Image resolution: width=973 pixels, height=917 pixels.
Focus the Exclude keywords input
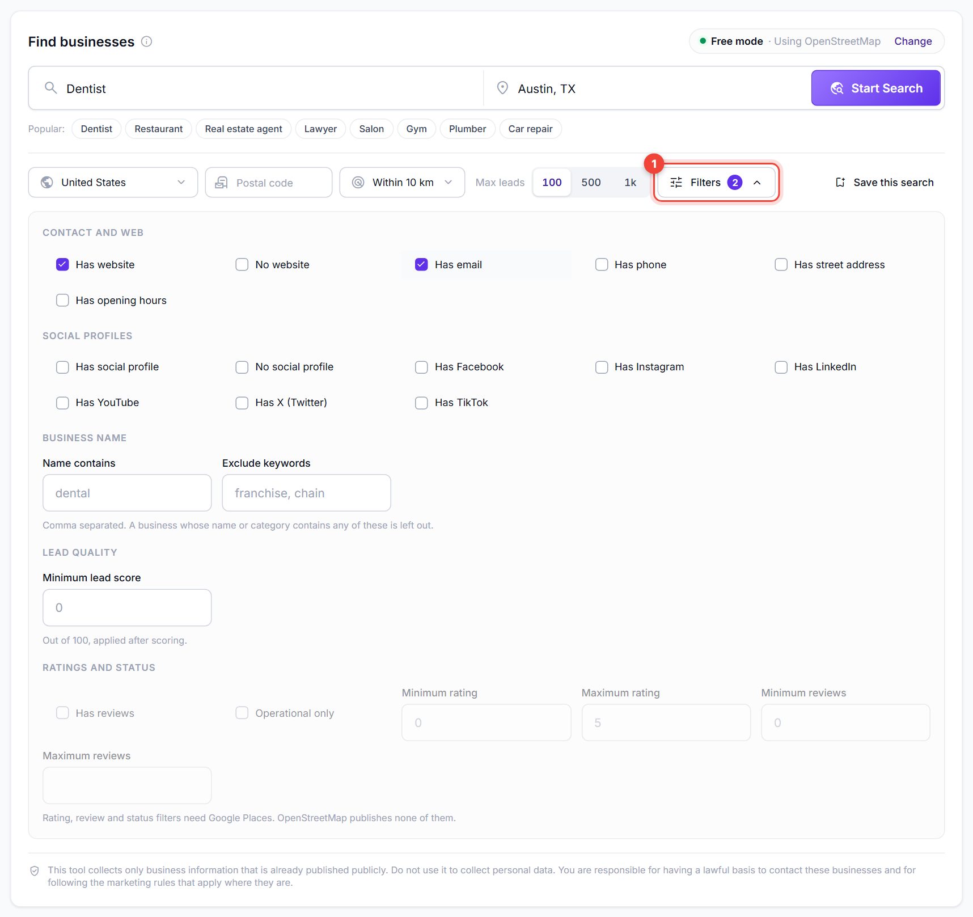[x=306, y=493]
